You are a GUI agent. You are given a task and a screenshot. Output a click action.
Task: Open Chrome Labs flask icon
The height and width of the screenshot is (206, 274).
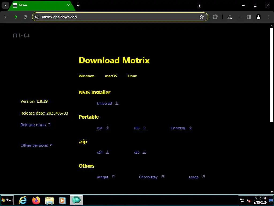click(229, 17)
